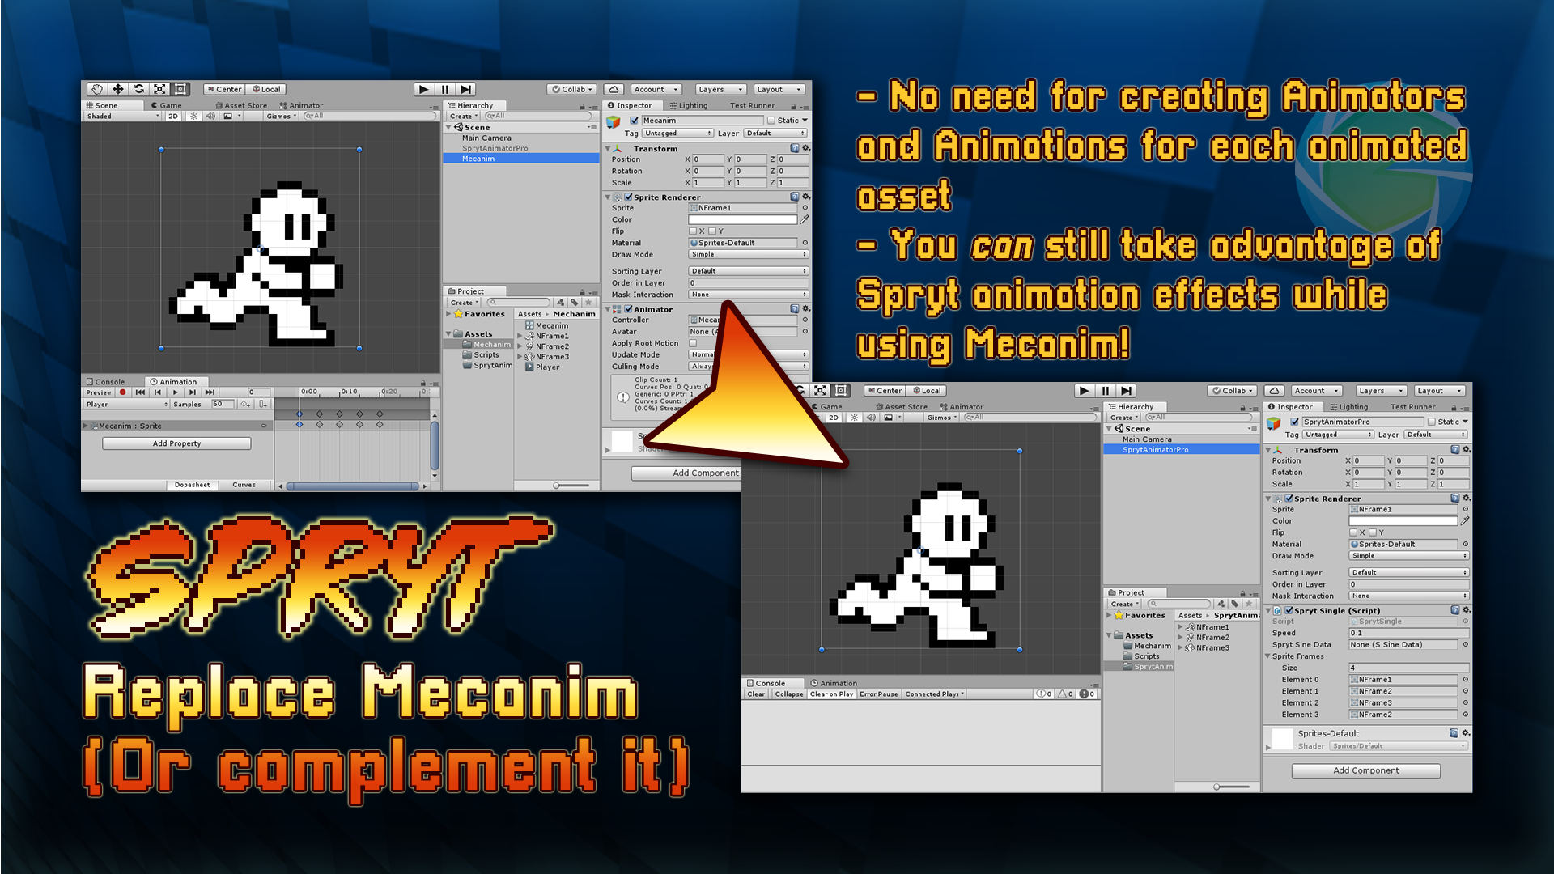Select the Rotate tool in upper Mecanim editor
1554x874 pixels.
click(x=139, y=89)
